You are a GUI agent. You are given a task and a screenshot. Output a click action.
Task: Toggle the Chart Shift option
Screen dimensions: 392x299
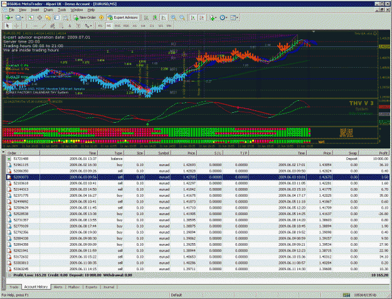click(x=201, y=18)
